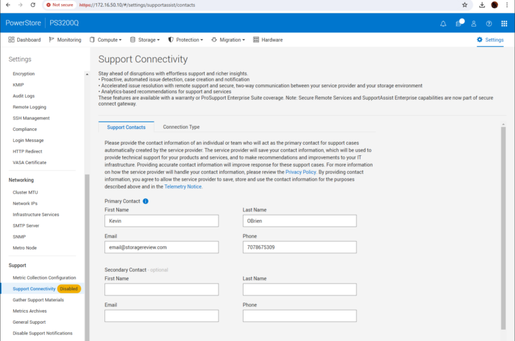Edit the Primary Contact Email field
The image size is (515, 341).
pyautogui.click(x=162, y=247)
